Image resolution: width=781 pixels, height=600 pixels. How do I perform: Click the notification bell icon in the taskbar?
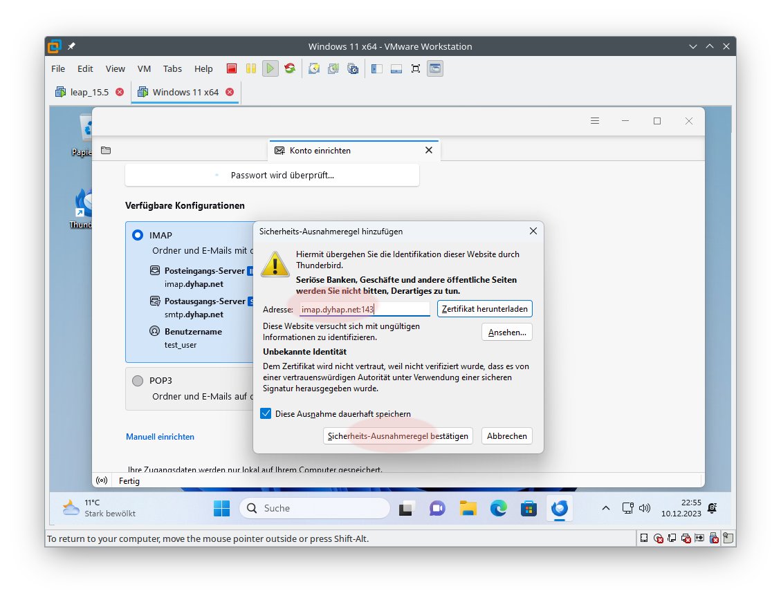coord(713,508)
